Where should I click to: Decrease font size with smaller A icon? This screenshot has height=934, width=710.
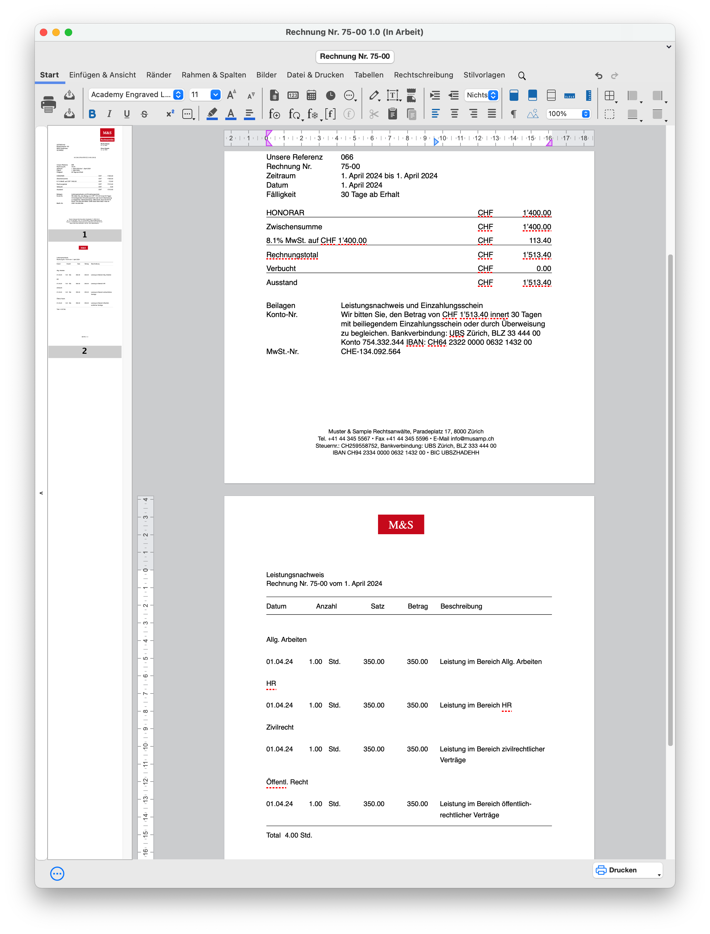[x=251, y=96]
